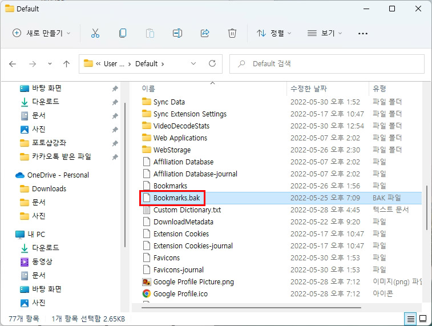
Task: Open the 보기 view dropdown
Action: coord(325,33)
